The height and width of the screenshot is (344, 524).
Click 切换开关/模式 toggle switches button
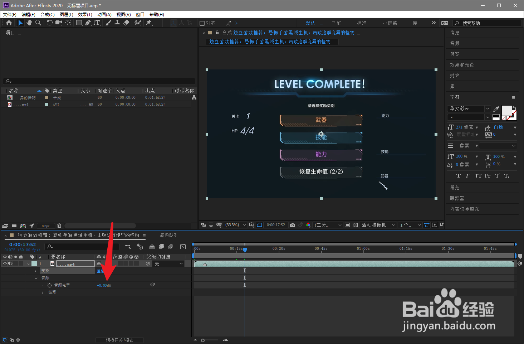coord(119,340)
